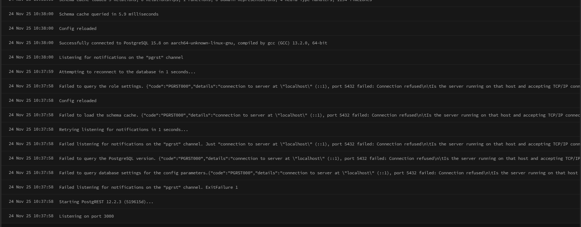Select the "Retrying listening for notifications" log message
The height and width of the screenshot is (227, 581).
pos(124,130)
